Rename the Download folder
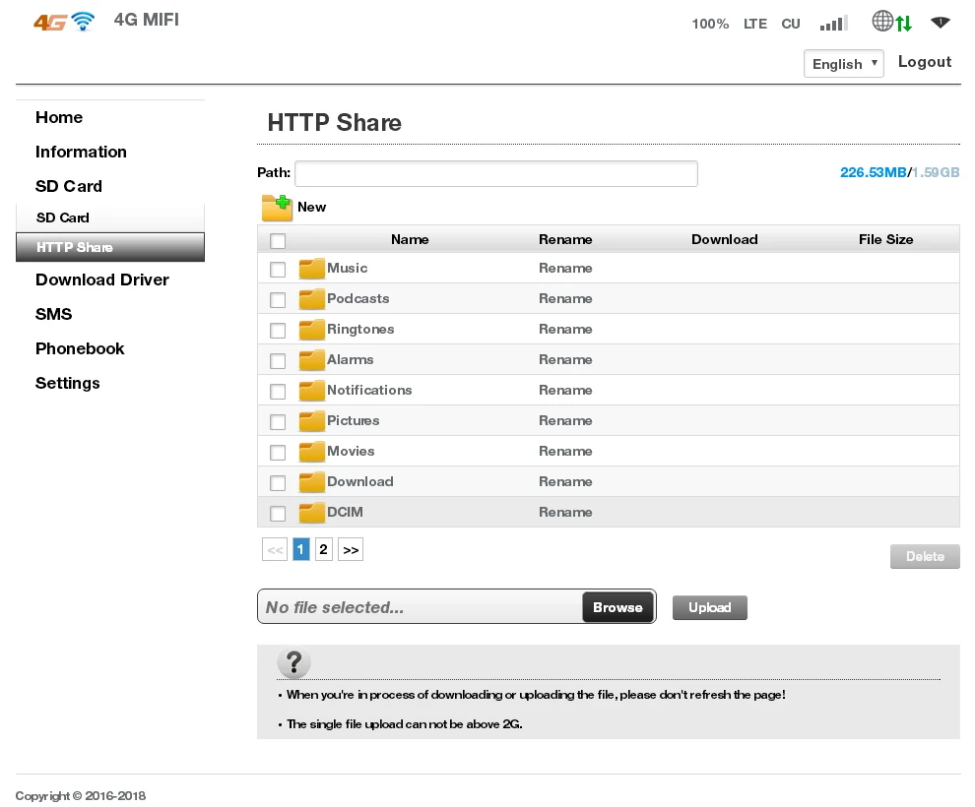 point(565,481)
